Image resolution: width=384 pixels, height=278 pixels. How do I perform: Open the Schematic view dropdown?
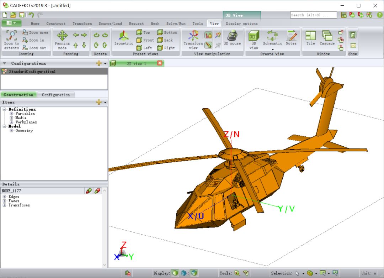(x=273, y=49)
